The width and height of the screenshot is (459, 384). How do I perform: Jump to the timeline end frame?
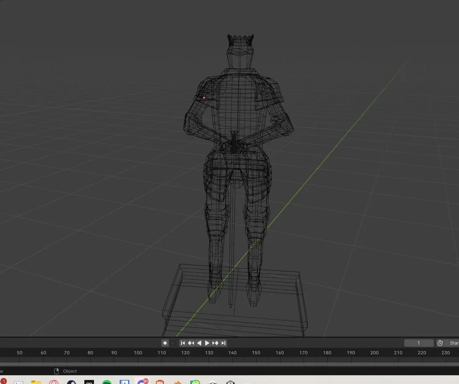(223, 343)
